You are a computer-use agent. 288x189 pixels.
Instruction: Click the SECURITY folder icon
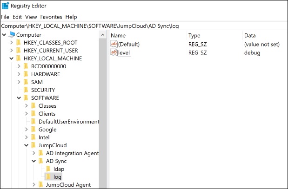point(26,90)
